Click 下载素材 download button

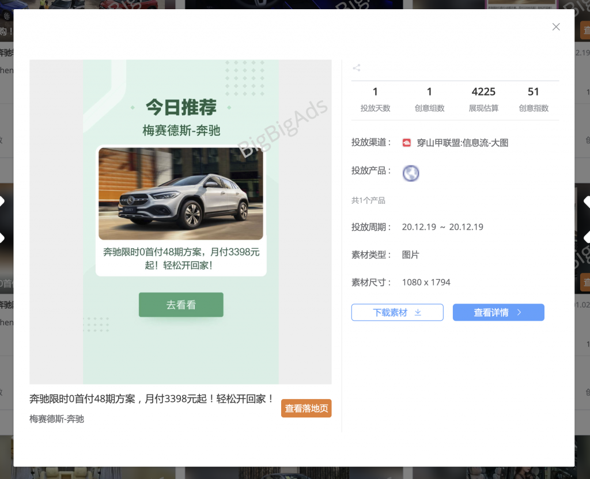tap(397, 312)
